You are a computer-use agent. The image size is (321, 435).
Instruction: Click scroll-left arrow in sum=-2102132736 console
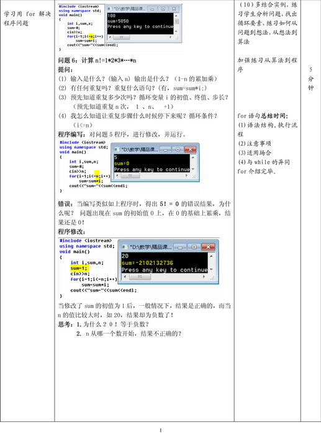tap(125, 277)
